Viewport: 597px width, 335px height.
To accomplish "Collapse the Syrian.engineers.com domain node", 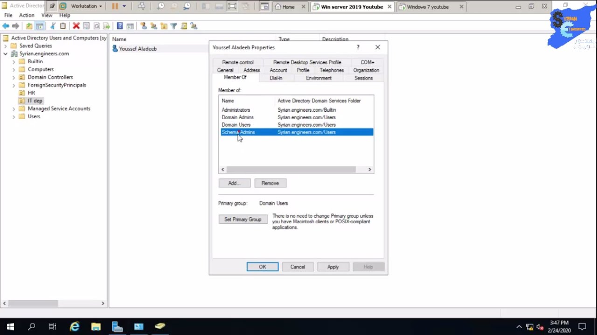I will 6,54.
